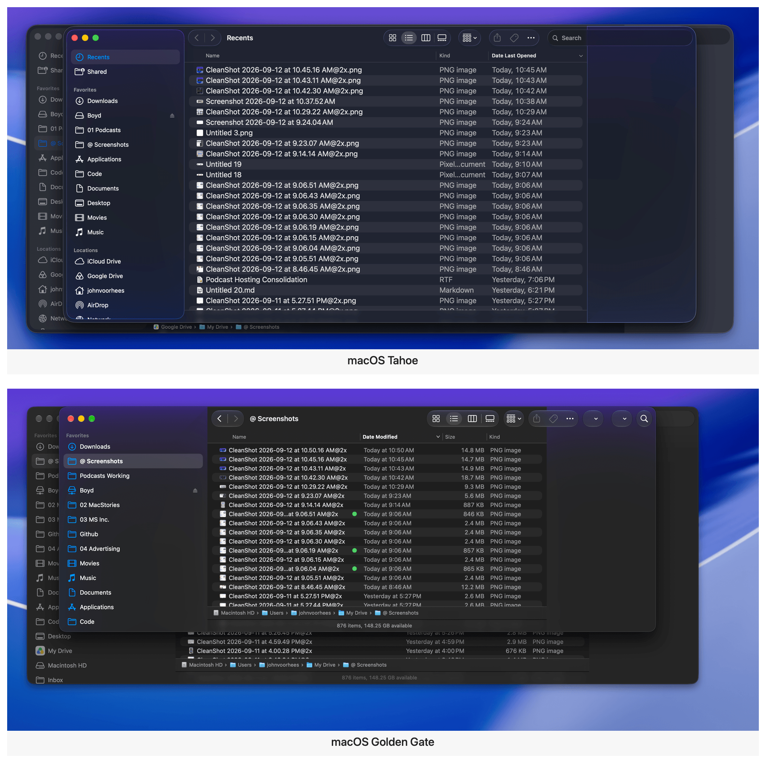Screen dimensions: 766x763
Task: Go forward in Golden Gate Screenshots window
Action: pyautogui.click(x=236, y=419)
